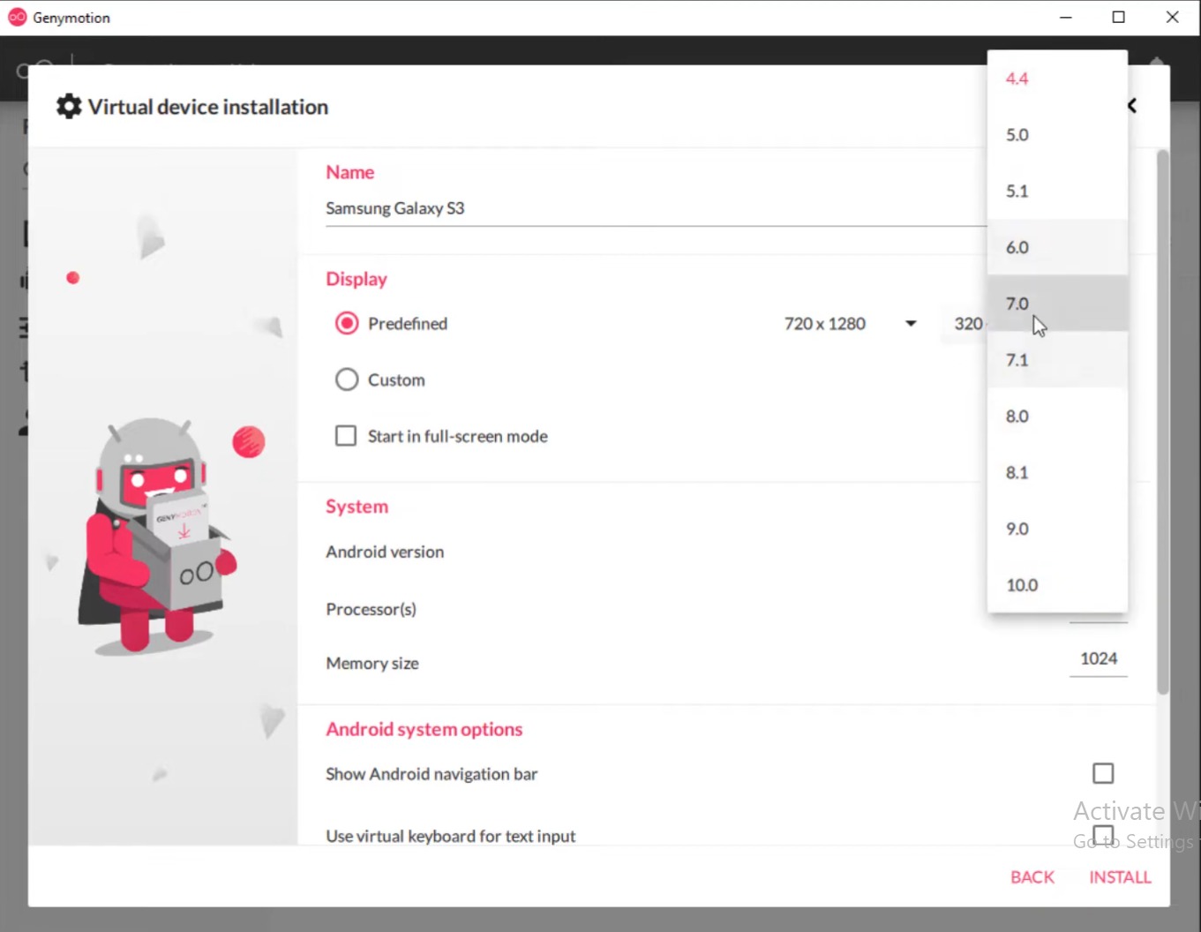Viewport: 1201px width, 932px height.
Task: Close the Genymotion window
Action: (x=1173, y=18)
